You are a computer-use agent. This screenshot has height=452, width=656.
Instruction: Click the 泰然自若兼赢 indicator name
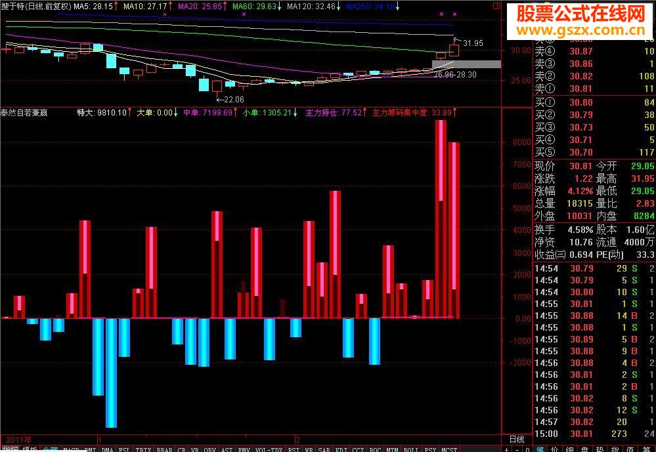24,112
